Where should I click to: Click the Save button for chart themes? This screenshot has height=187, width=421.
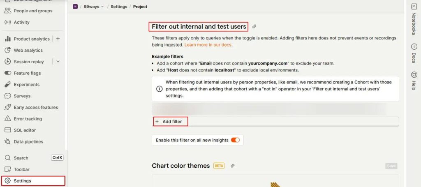pos(391,166)
